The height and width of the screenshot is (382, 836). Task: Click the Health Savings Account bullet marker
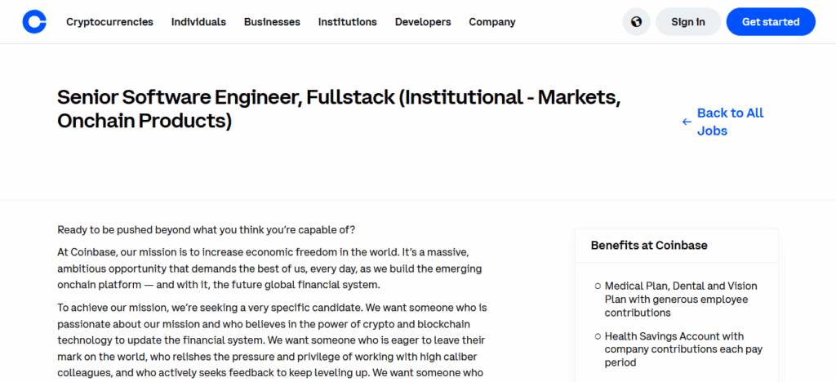598,336
